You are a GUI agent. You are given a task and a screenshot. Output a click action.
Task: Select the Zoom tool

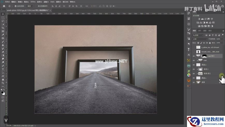[3, 83]
